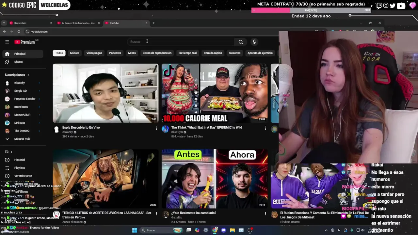Click elWacky channel avatar under video
Viewport: 418px width, 235px height.
coord(56,129)
